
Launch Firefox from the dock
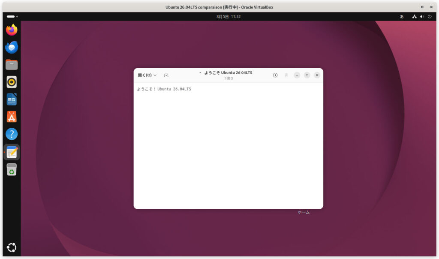pyautogui.click(x=12, y=30)
